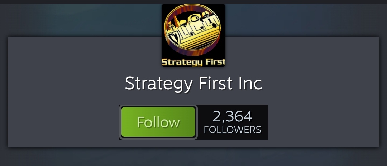Viewport: 387px width, 166px height.
Task: Click the green Follow button
Action: pyautogui.click(x=158, y=122)
